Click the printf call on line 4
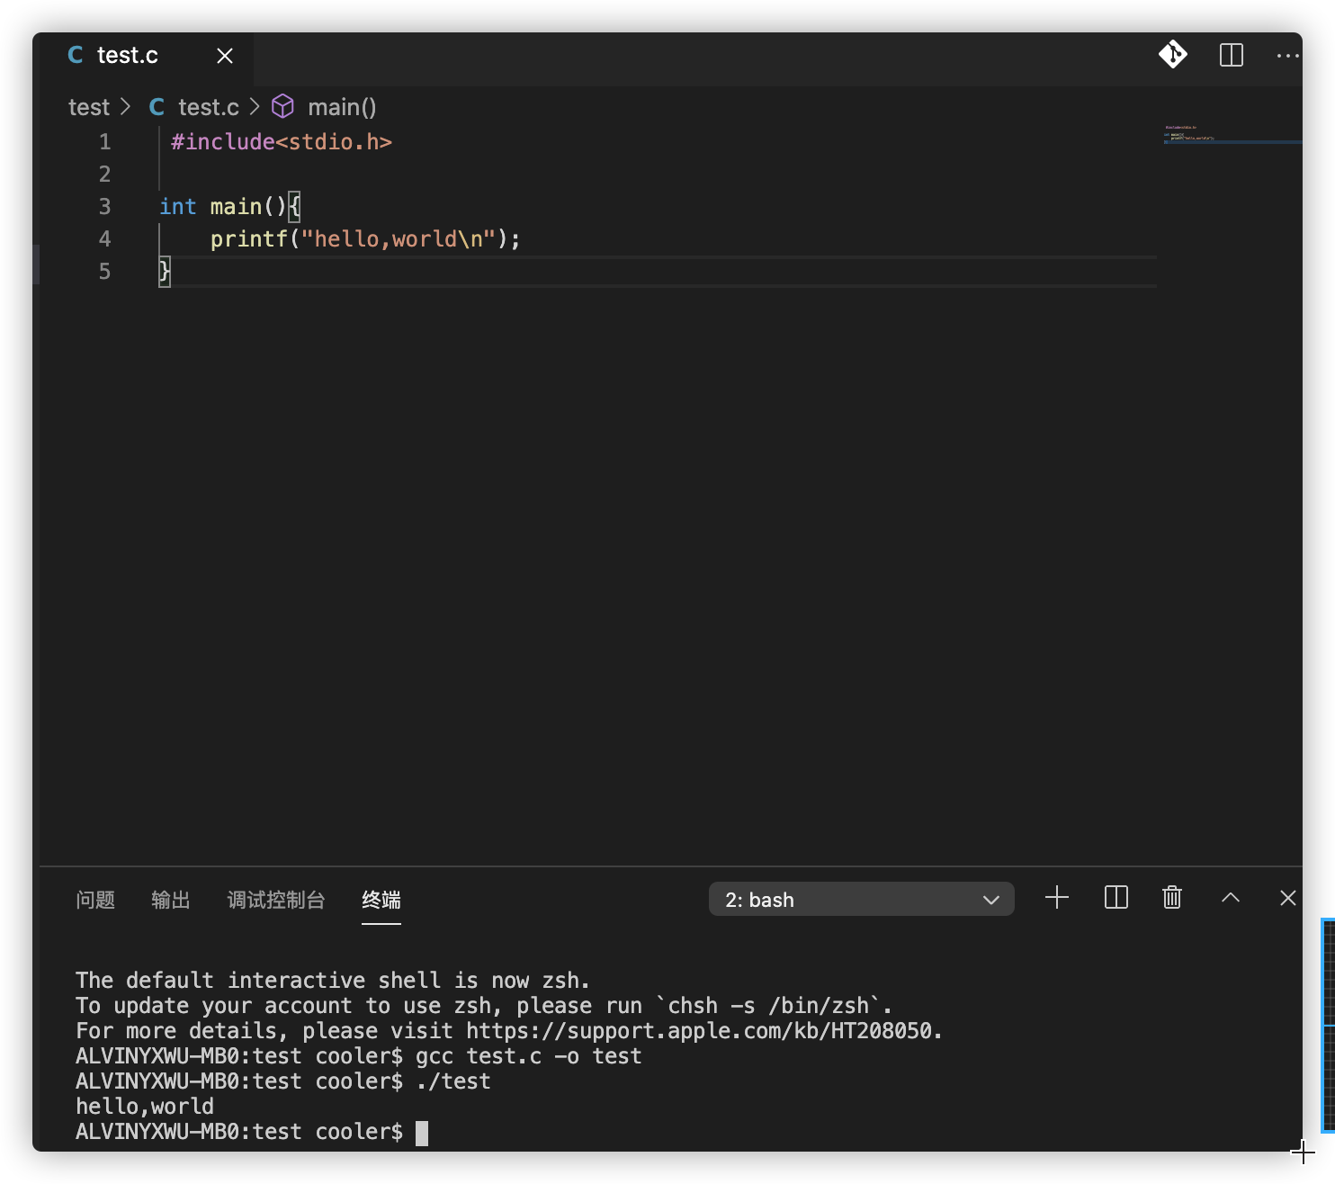 (x=248, y=239)
